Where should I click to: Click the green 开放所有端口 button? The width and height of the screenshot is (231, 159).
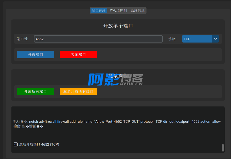35,92
